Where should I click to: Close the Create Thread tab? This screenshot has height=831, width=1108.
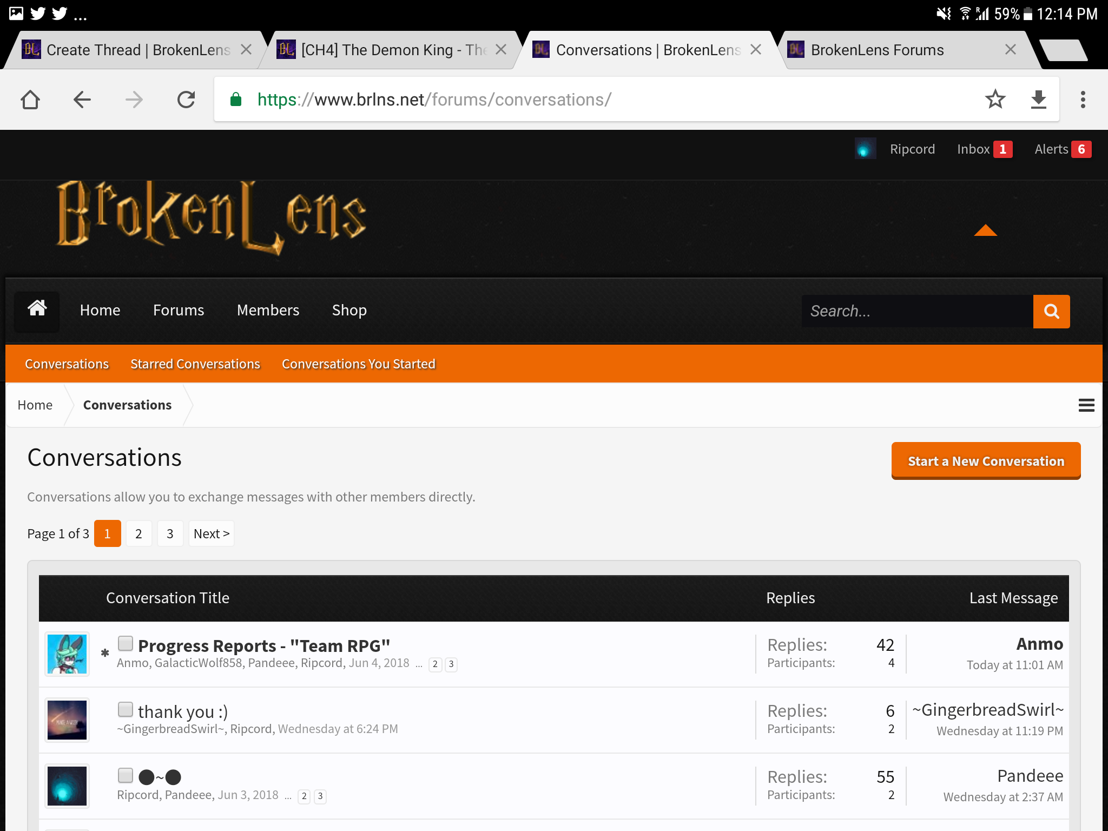pyautogui.click(x=246, y=50)
